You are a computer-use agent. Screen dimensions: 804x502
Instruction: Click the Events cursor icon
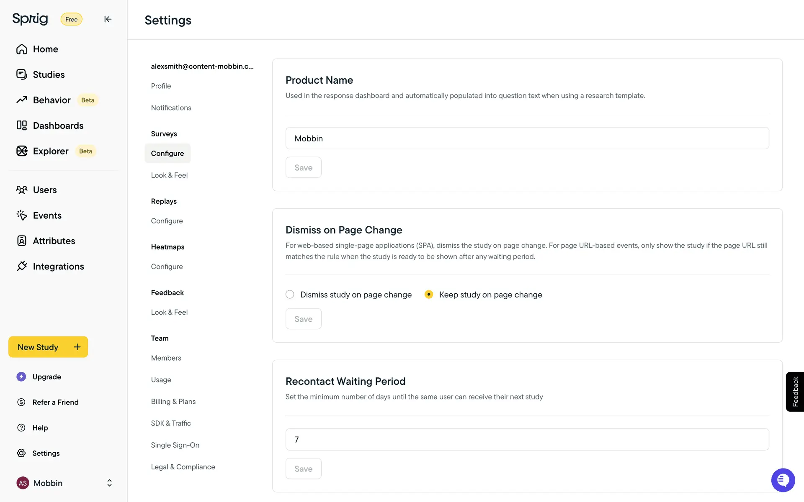(x=22, y=215)
